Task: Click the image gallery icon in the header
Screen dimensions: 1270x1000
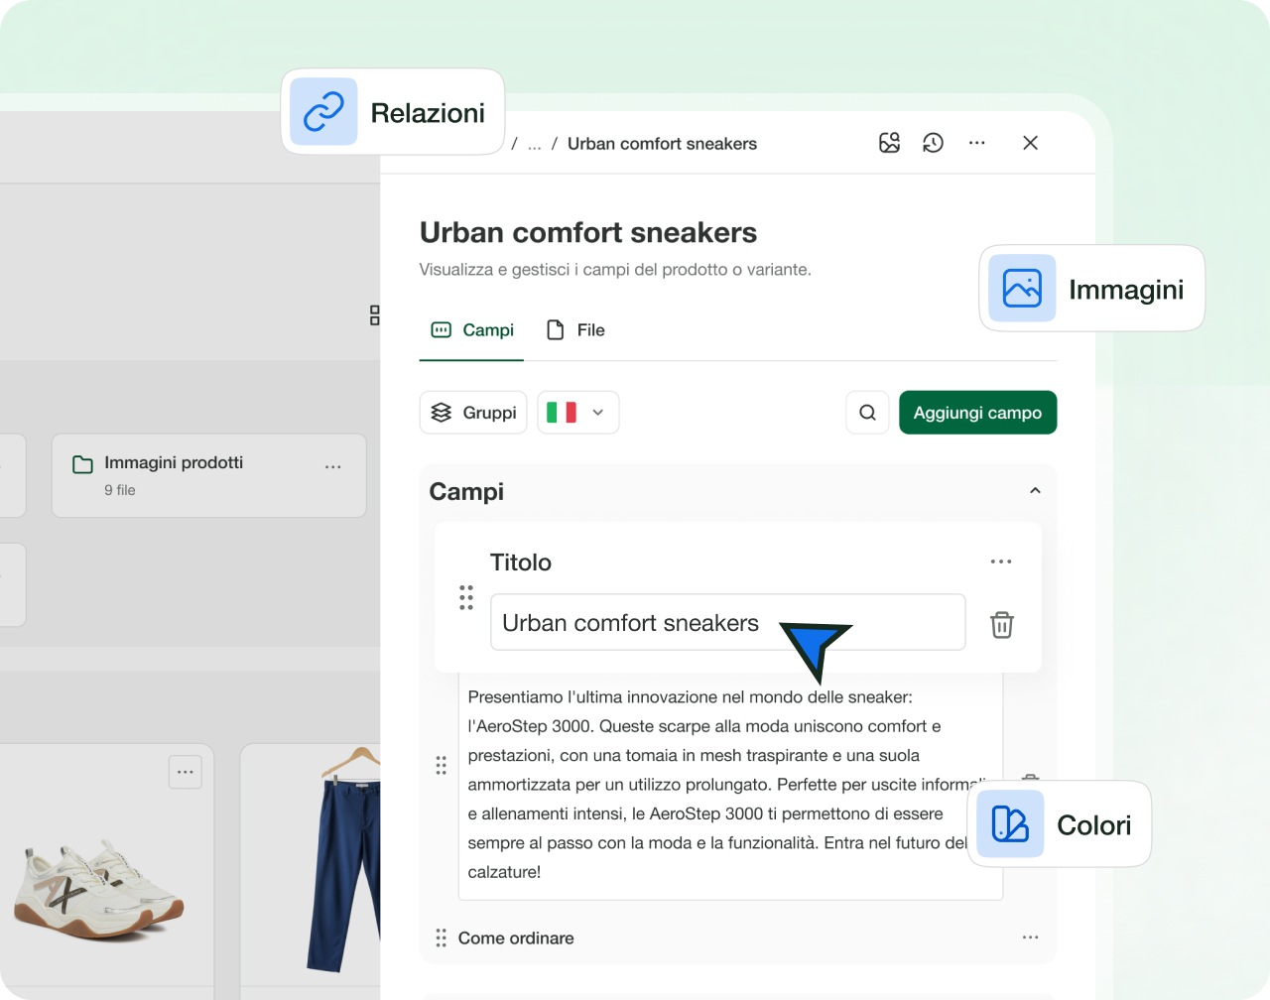Action: (889, 142)
